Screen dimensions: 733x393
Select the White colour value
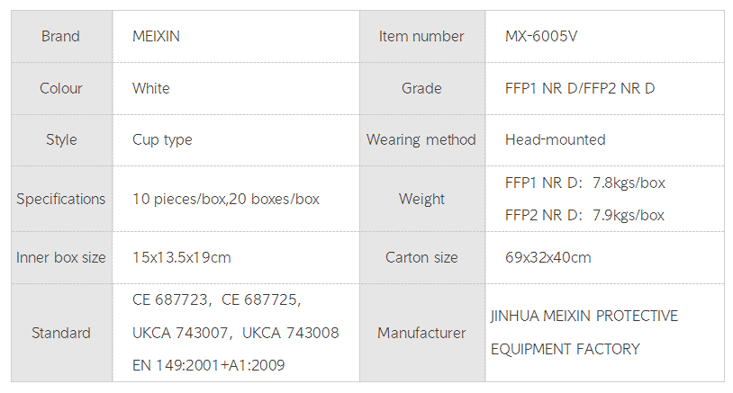(x=151, y=88)
